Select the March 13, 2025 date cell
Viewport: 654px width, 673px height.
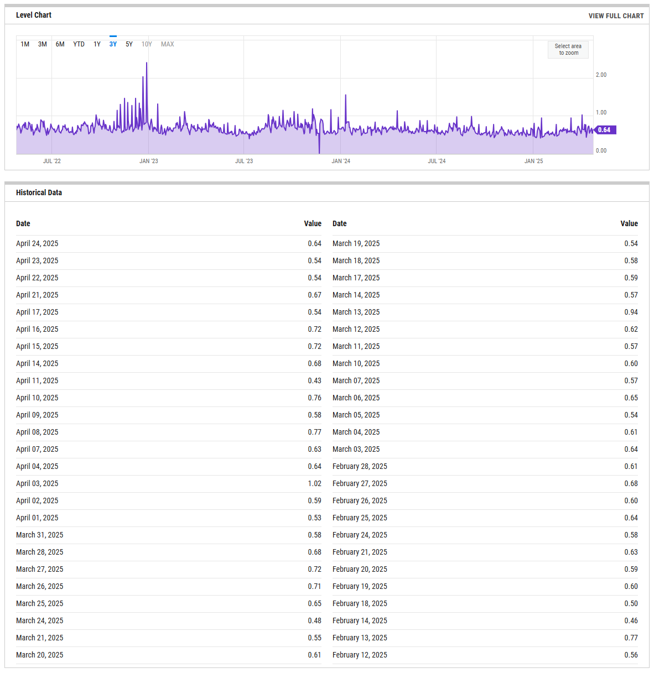(x=356, y=312)
